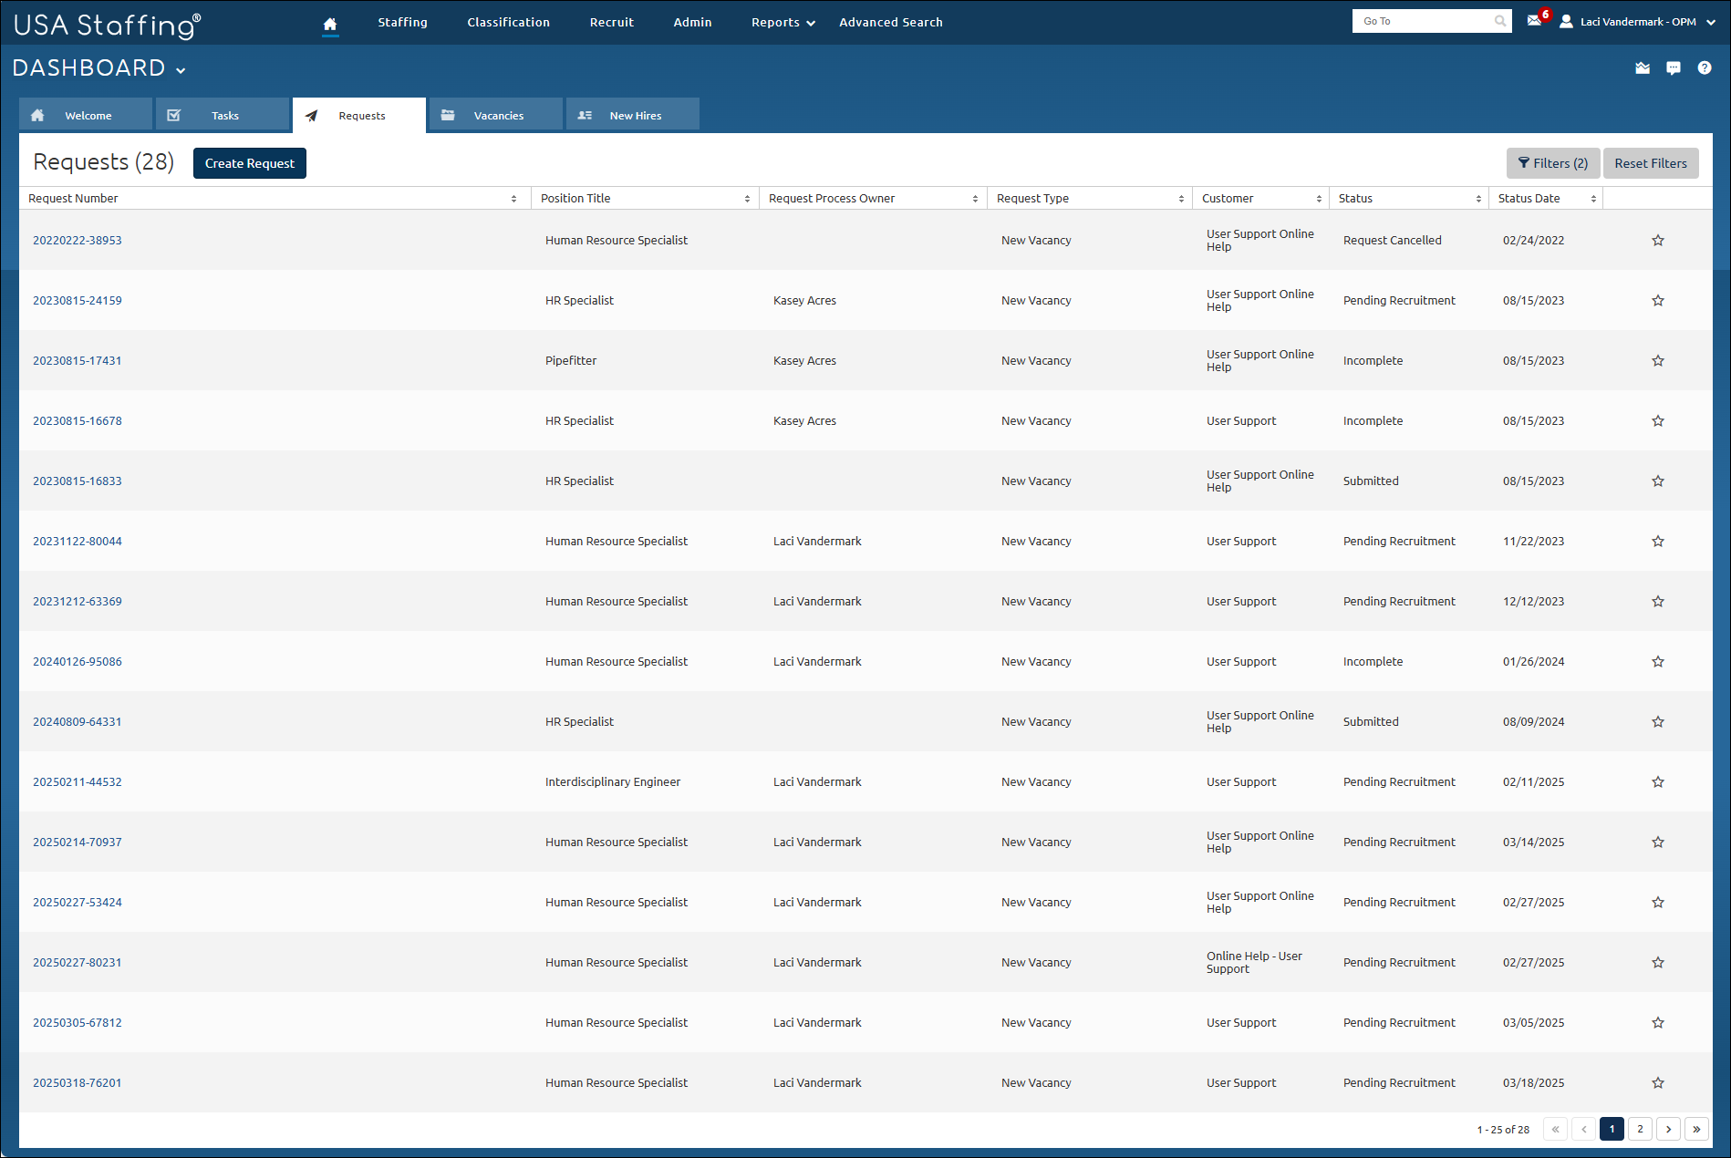Go to page 2 of results
This screenshot has height=1158, width=1731.
pyautogui.click(x=1640, y=1129)
